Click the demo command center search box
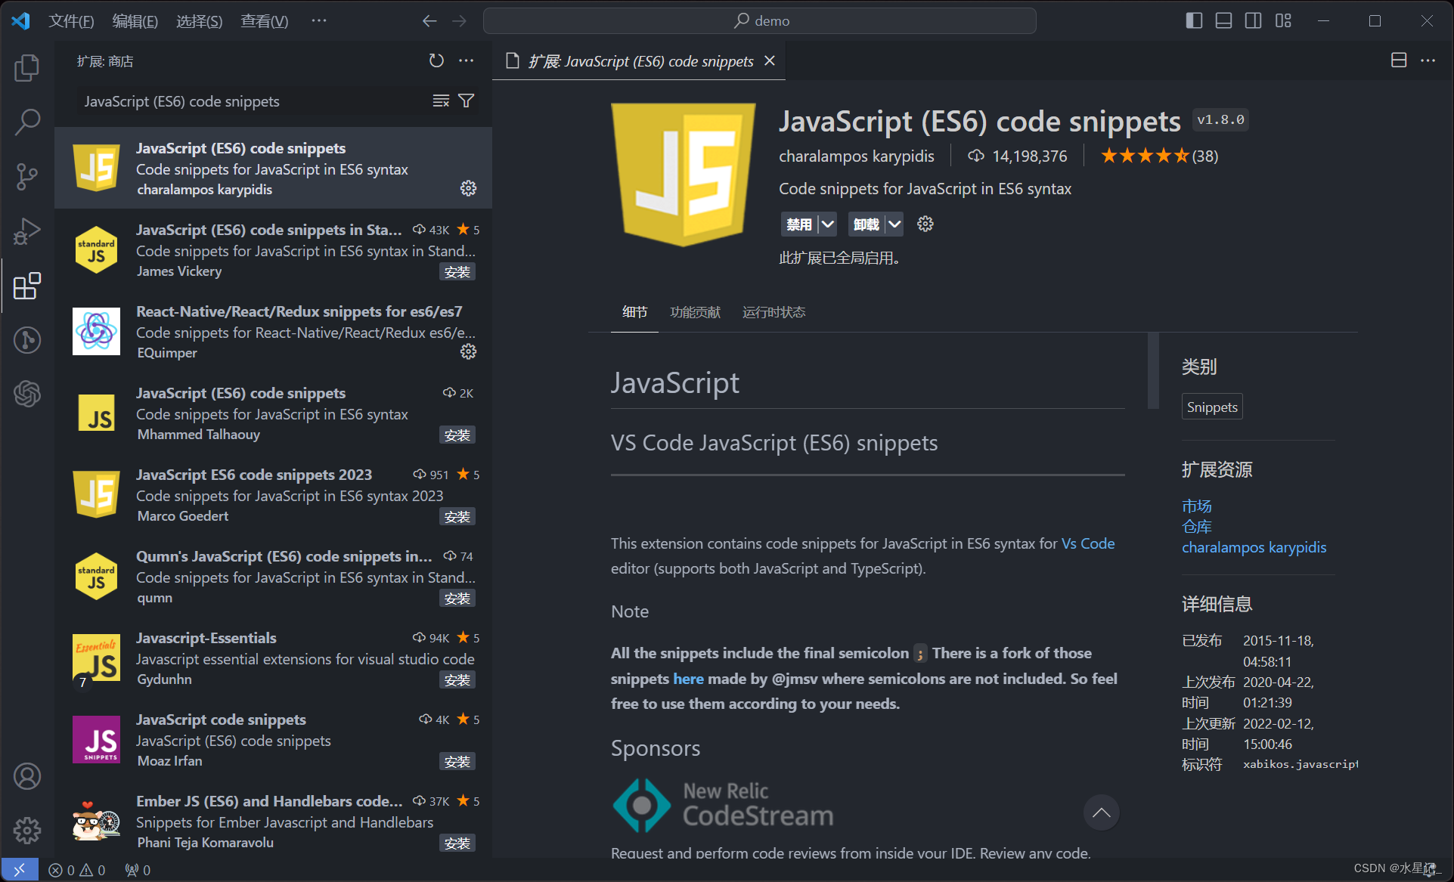Image resolution: width=1454 pixels, height=882 pixels. click(759, 20)
